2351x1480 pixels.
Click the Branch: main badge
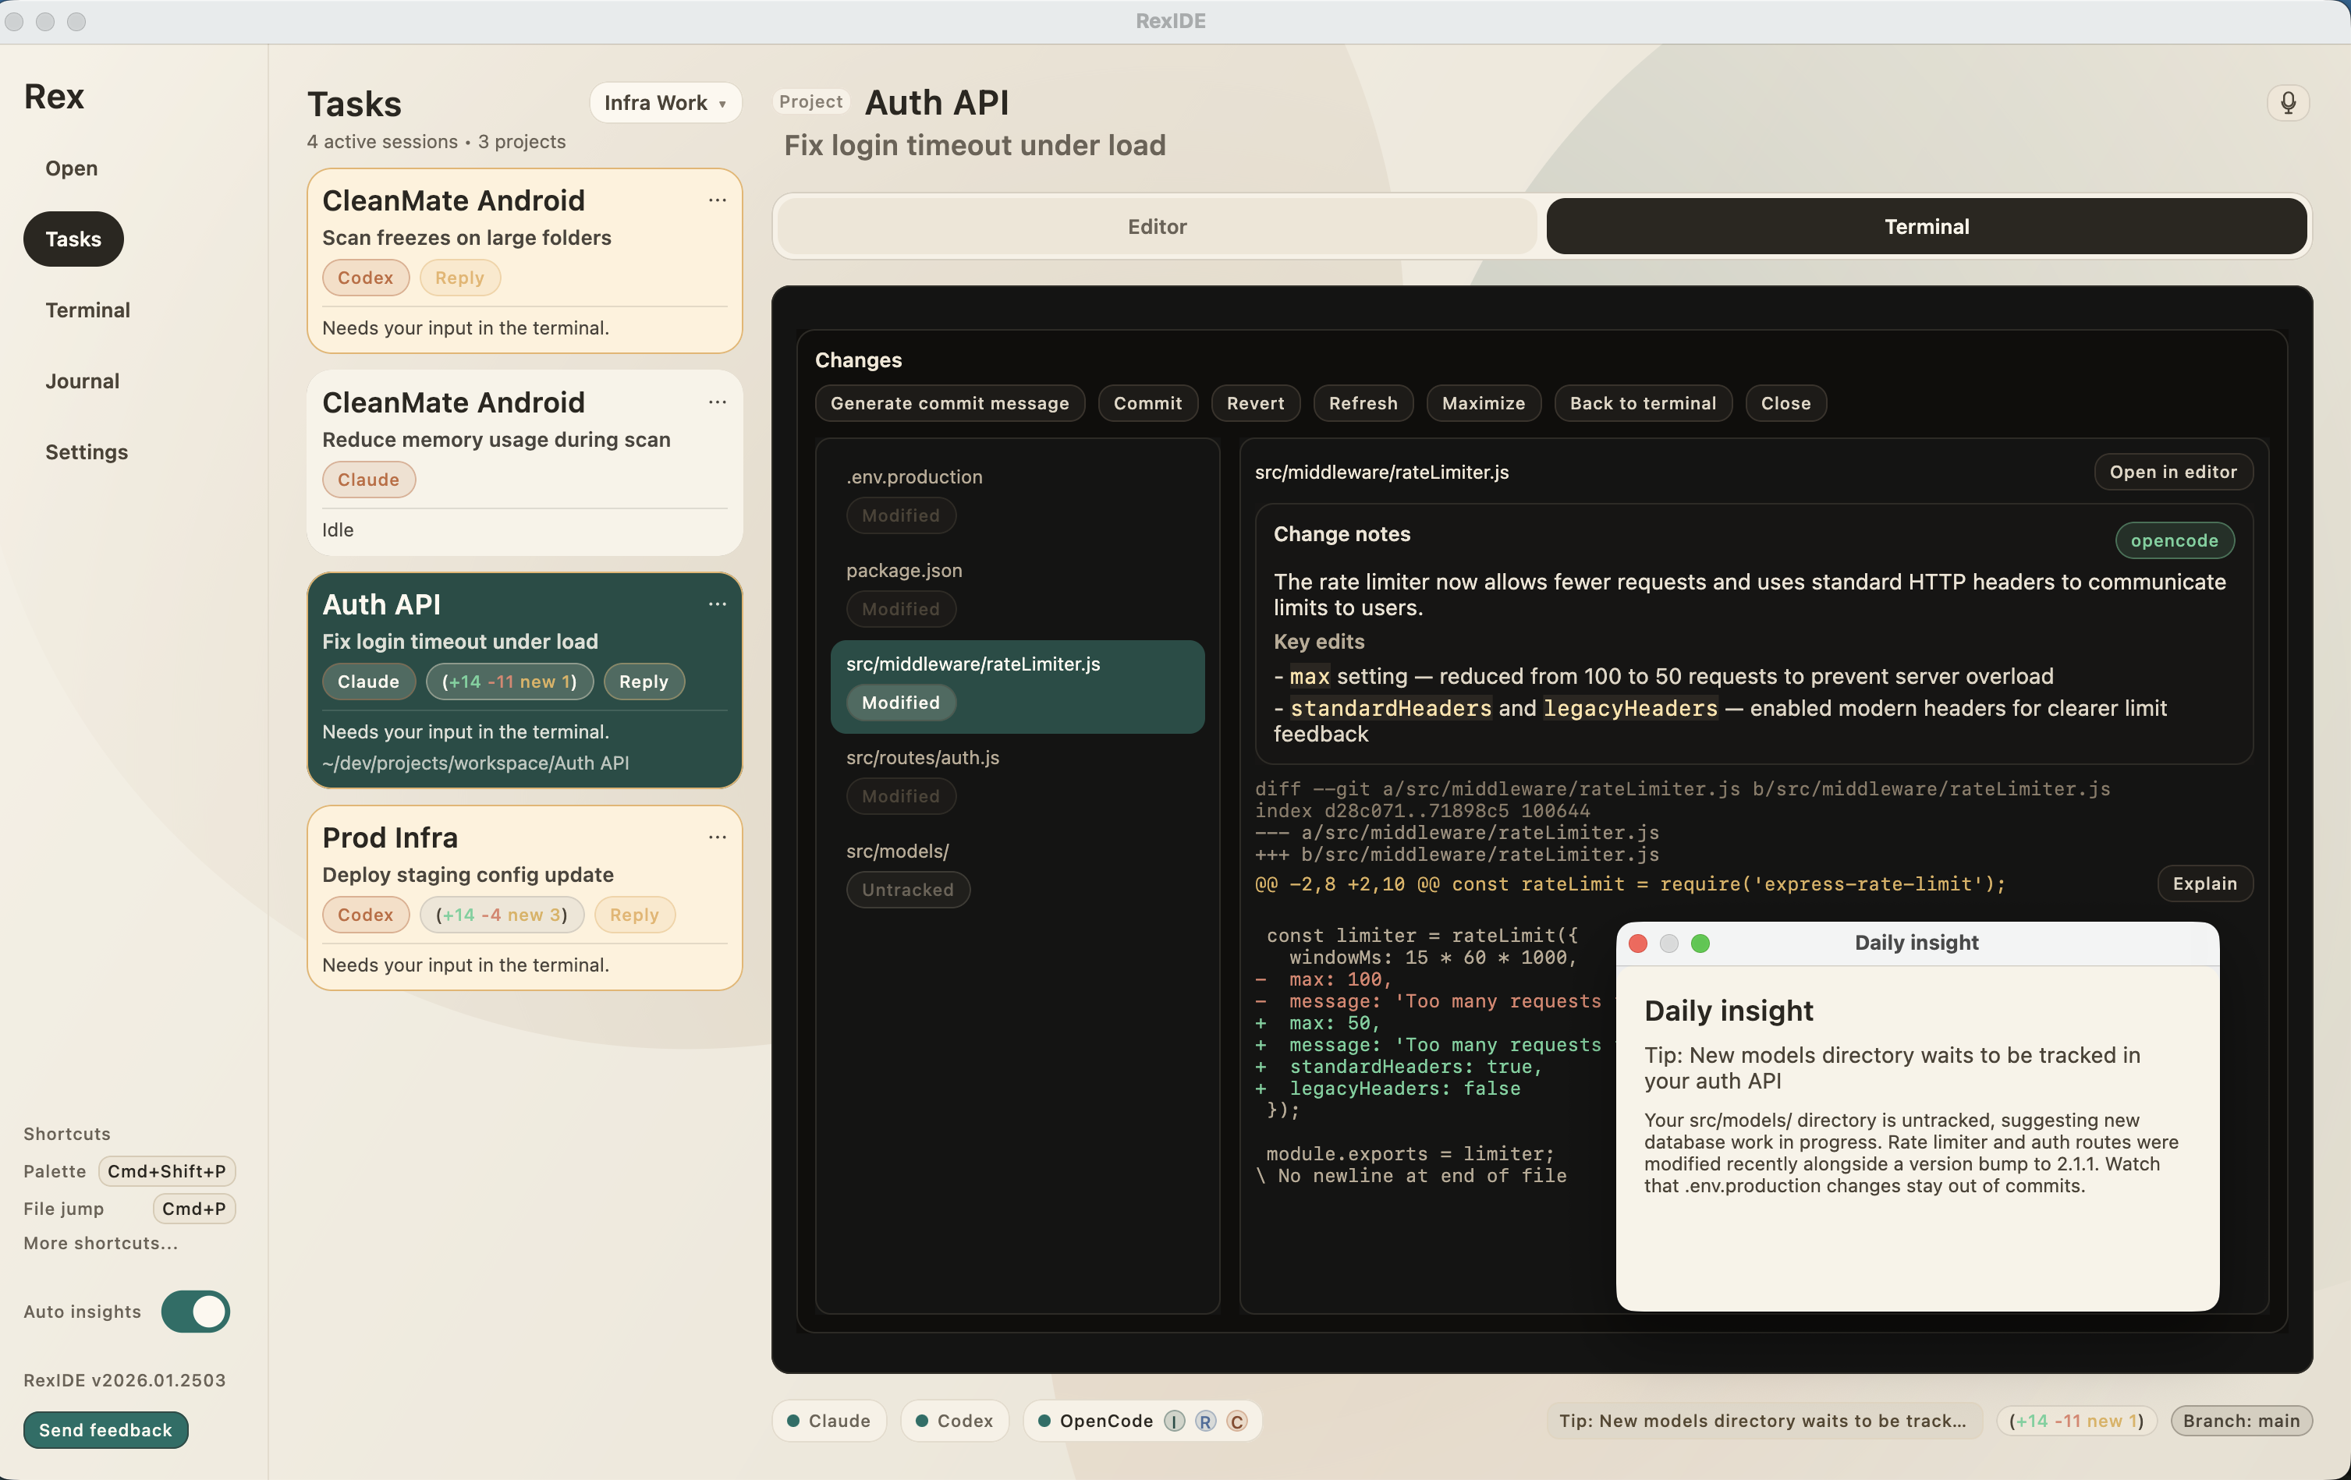[2242, 1422]
